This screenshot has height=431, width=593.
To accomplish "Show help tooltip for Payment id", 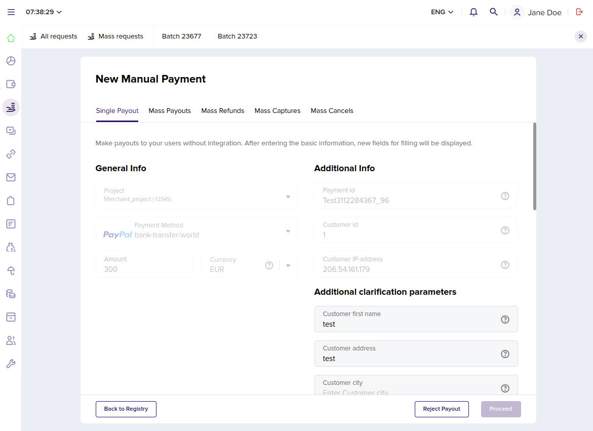I will (505, 196).
